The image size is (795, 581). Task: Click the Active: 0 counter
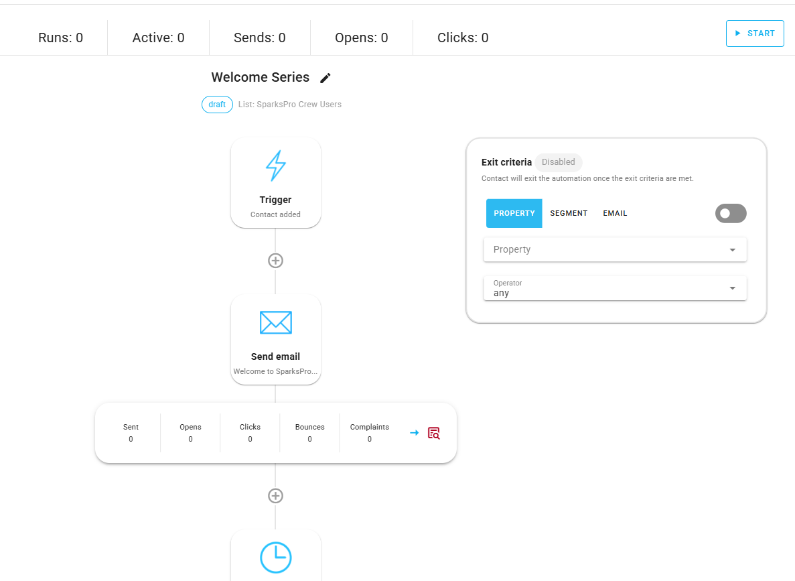(x=158, y=38)
